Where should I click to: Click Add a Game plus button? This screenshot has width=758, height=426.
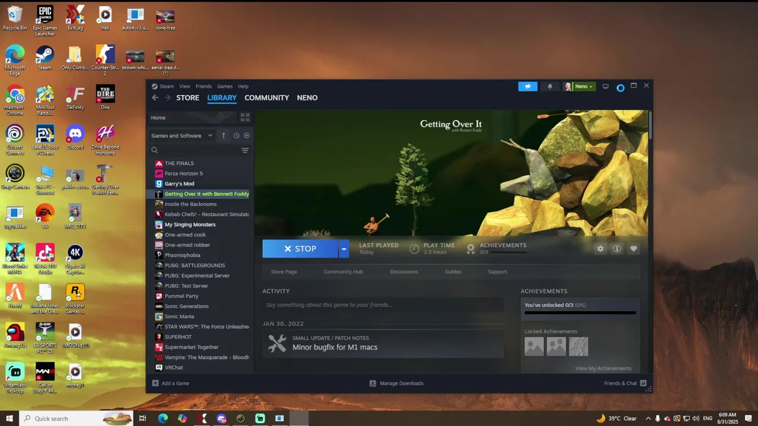coord(171,383)
